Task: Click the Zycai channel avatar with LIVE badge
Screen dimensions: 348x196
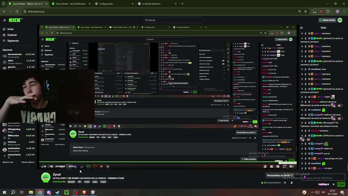Action: click(46, 177)
